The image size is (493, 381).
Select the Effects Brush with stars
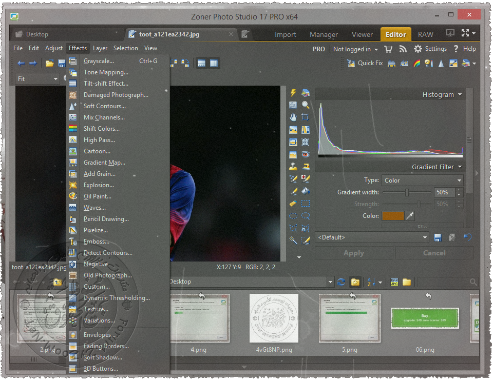293,178
